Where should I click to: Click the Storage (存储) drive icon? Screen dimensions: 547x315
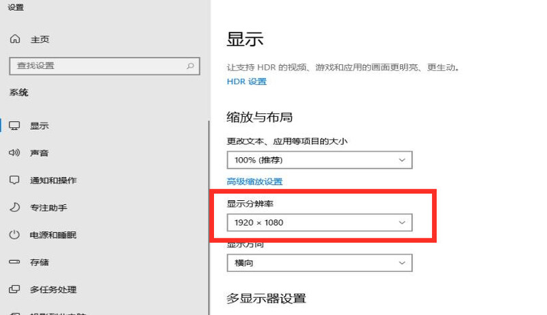click(x=14, y=262)
